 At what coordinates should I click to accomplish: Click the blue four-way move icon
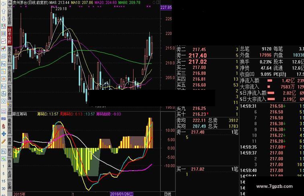(x=4, y=134)
